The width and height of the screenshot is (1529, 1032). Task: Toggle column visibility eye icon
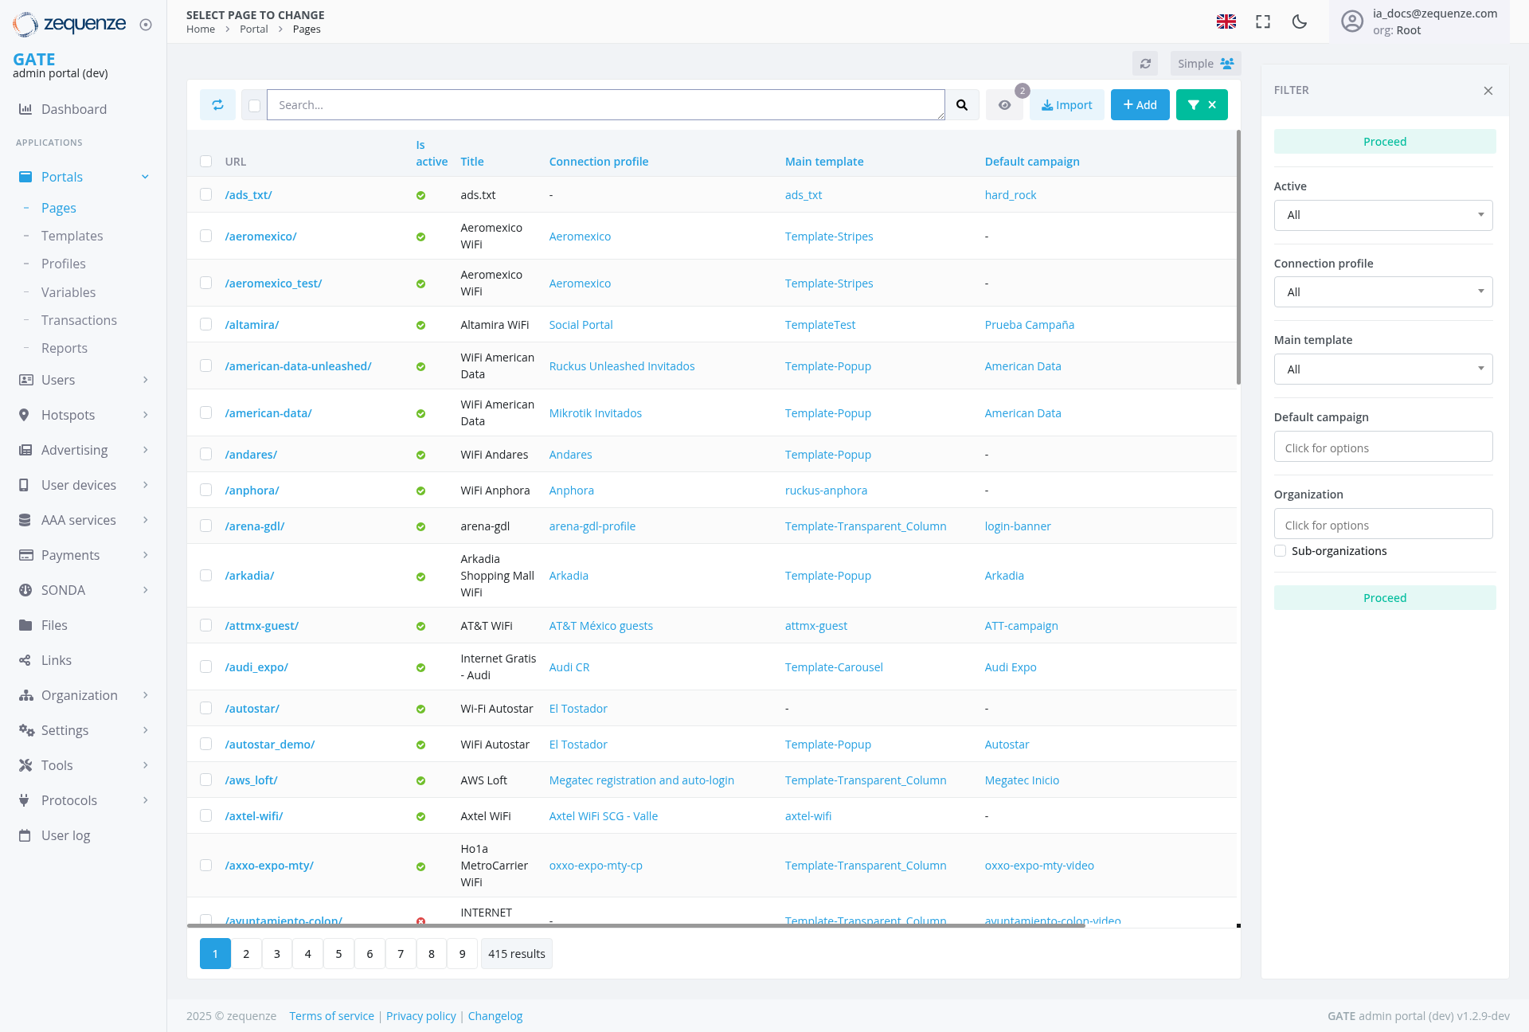1004,104
